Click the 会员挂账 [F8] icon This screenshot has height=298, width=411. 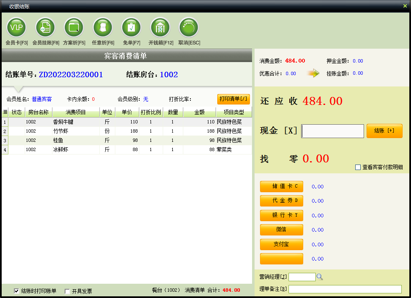coord(45,28)
